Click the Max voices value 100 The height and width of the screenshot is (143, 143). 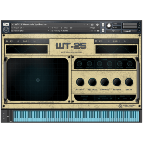point(71,28)
